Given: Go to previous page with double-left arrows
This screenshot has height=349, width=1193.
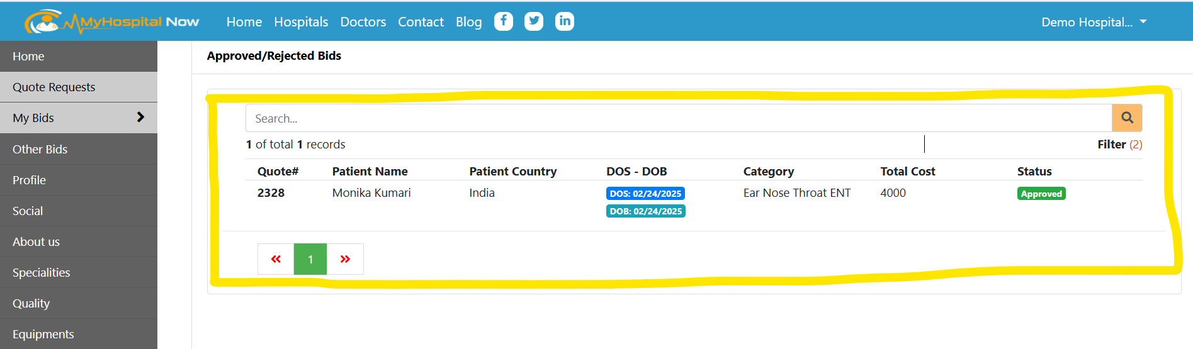Looking at the screenshot, I should coord(276,259).
